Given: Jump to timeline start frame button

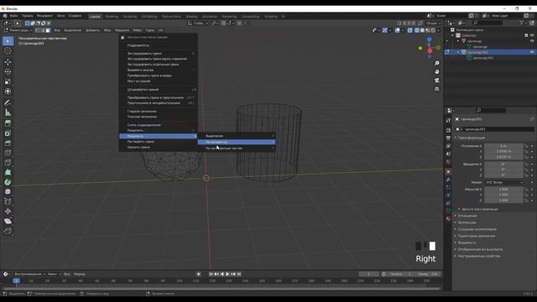Looking at the screenshot, I should tap(211, 274).
